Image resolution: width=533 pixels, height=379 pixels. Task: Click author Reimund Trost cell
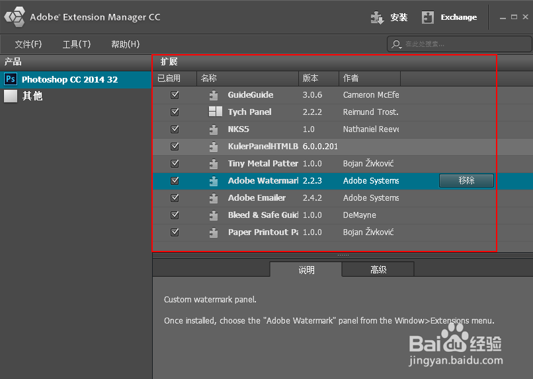click(370, 112)
